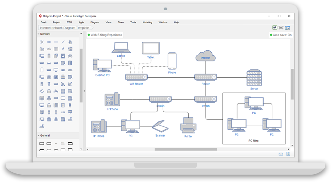Pick the printer shape in Network palette
The width and height of the screenshot is (331, 182).
[63, 77]
